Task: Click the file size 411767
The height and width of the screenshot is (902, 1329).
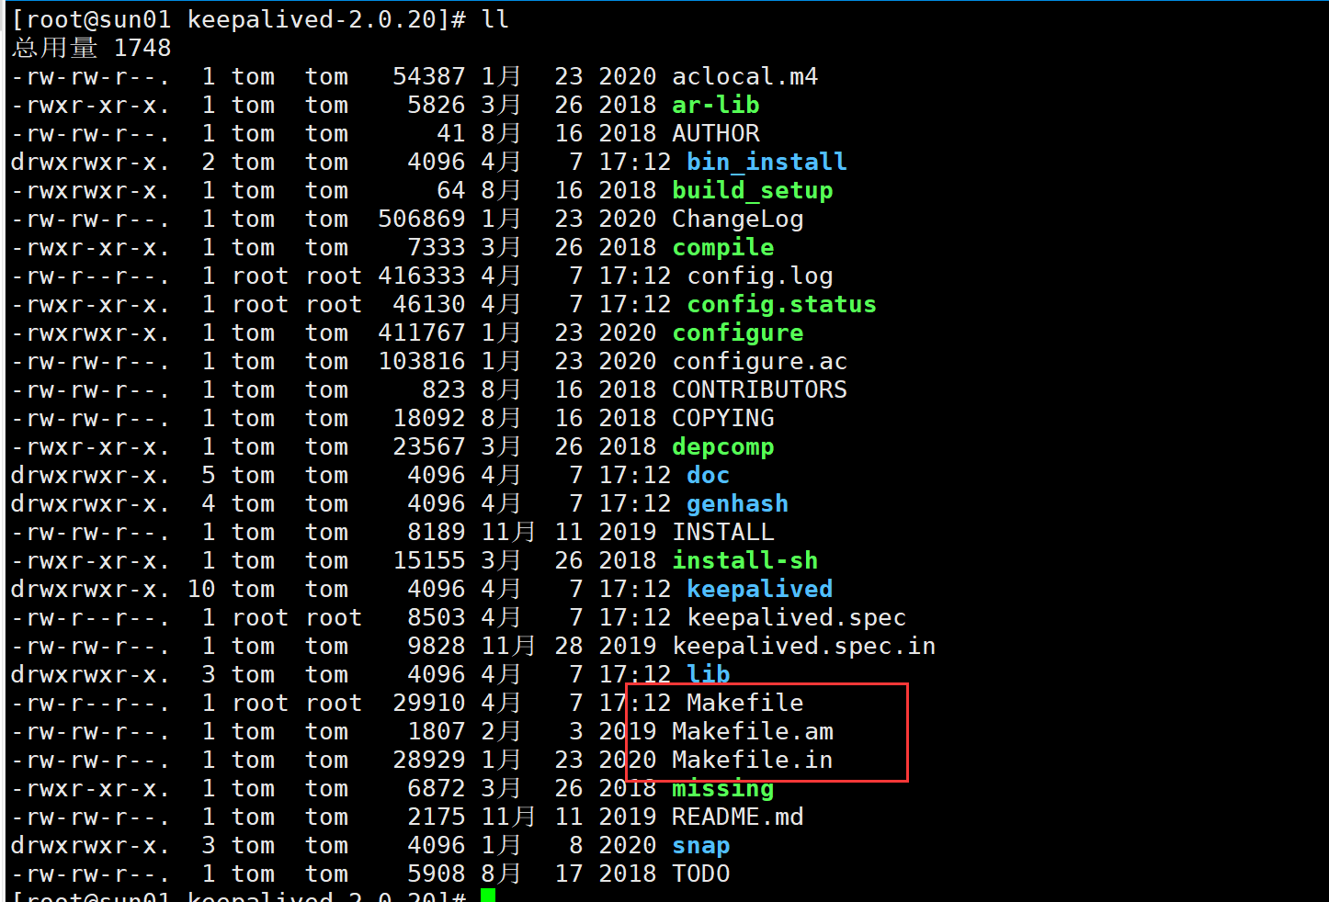Action: [422, 333]
